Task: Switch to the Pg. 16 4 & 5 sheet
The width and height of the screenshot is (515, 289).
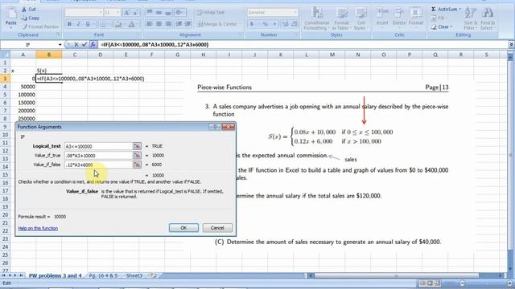Action: (103, 275)
